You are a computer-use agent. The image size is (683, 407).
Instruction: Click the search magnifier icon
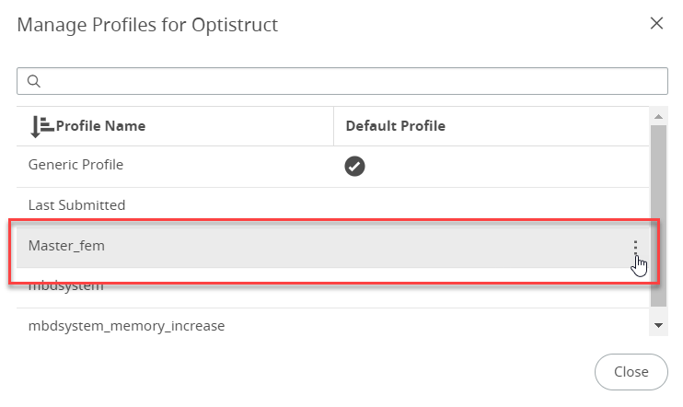(33, 81)
